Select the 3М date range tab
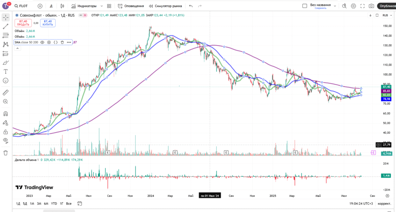The width and height of the screenshot is (396, 212). click(x=39, y=204)
